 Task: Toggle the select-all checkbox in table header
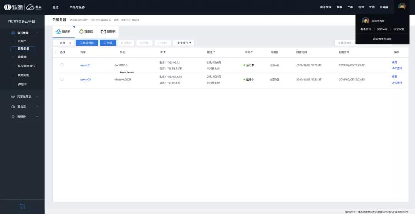click(57, 52)
